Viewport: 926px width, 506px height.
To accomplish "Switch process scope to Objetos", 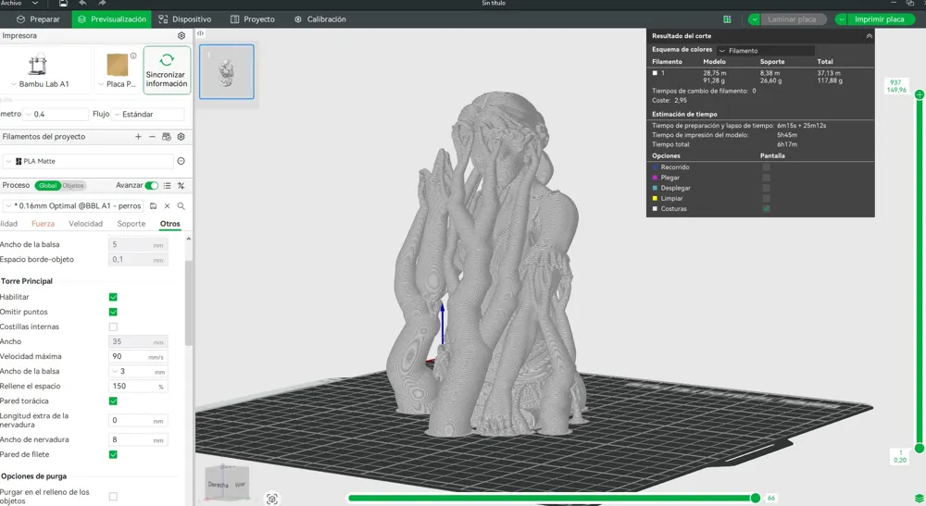I will click(73, 186).
